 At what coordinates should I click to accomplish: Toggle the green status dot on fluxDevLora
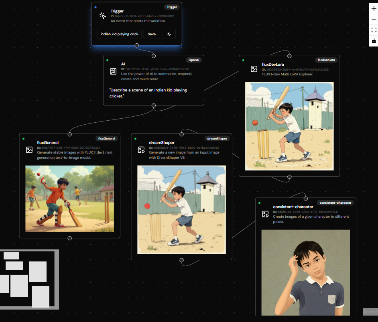[242, 60]
